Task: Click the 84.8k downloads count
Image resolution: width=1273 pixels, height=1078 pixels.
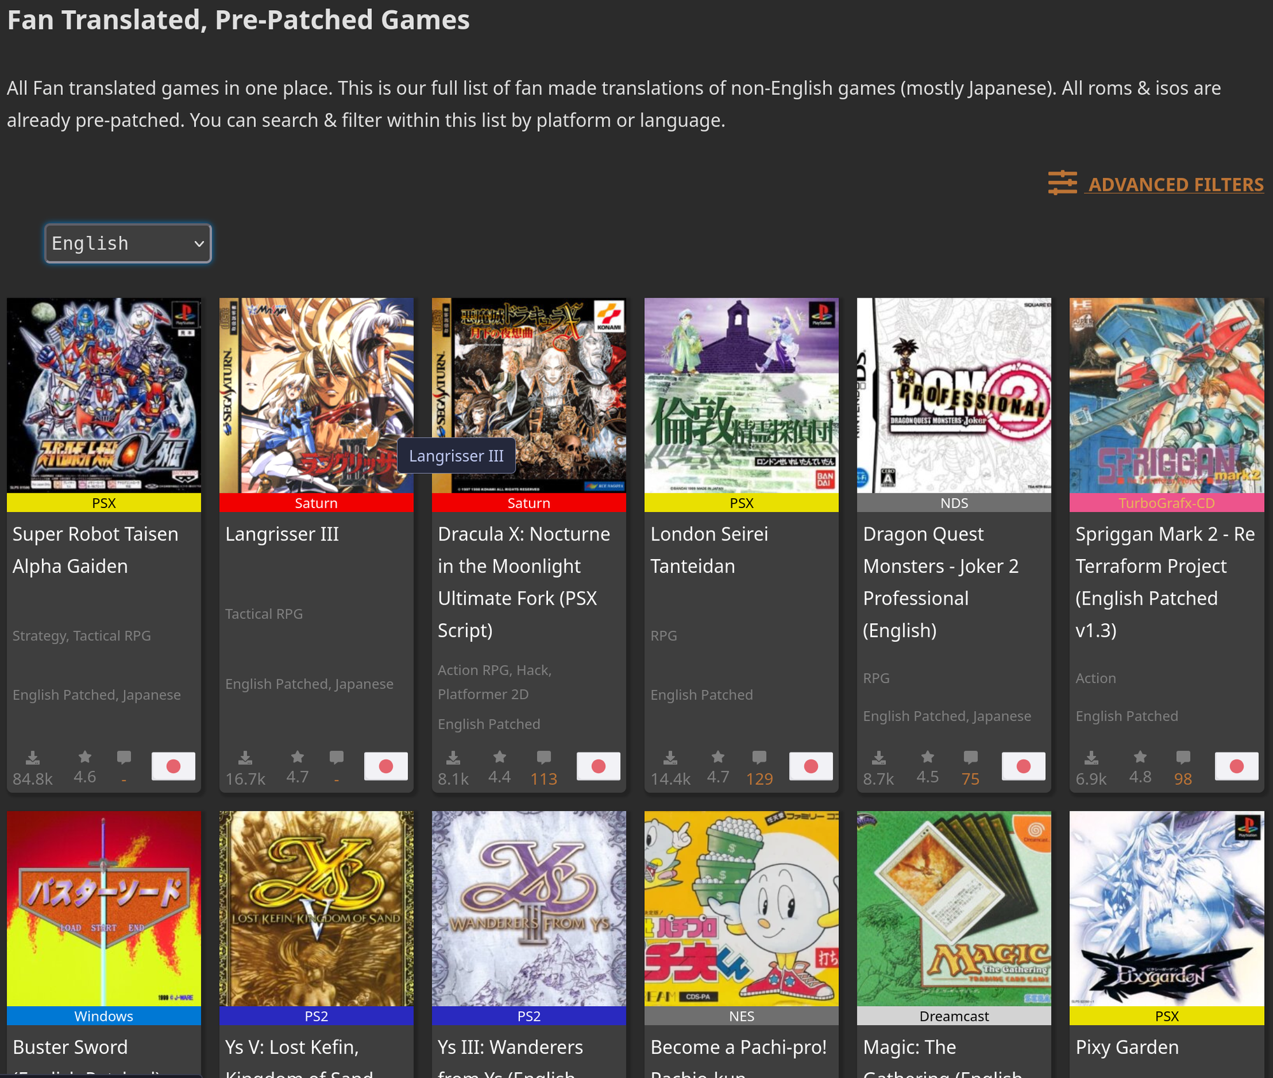Action: (x=32, y=778)
